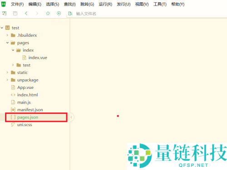This screenshot has height=170, width=227.
Task: Open the main.js file
Action: [x=24, y=102]
